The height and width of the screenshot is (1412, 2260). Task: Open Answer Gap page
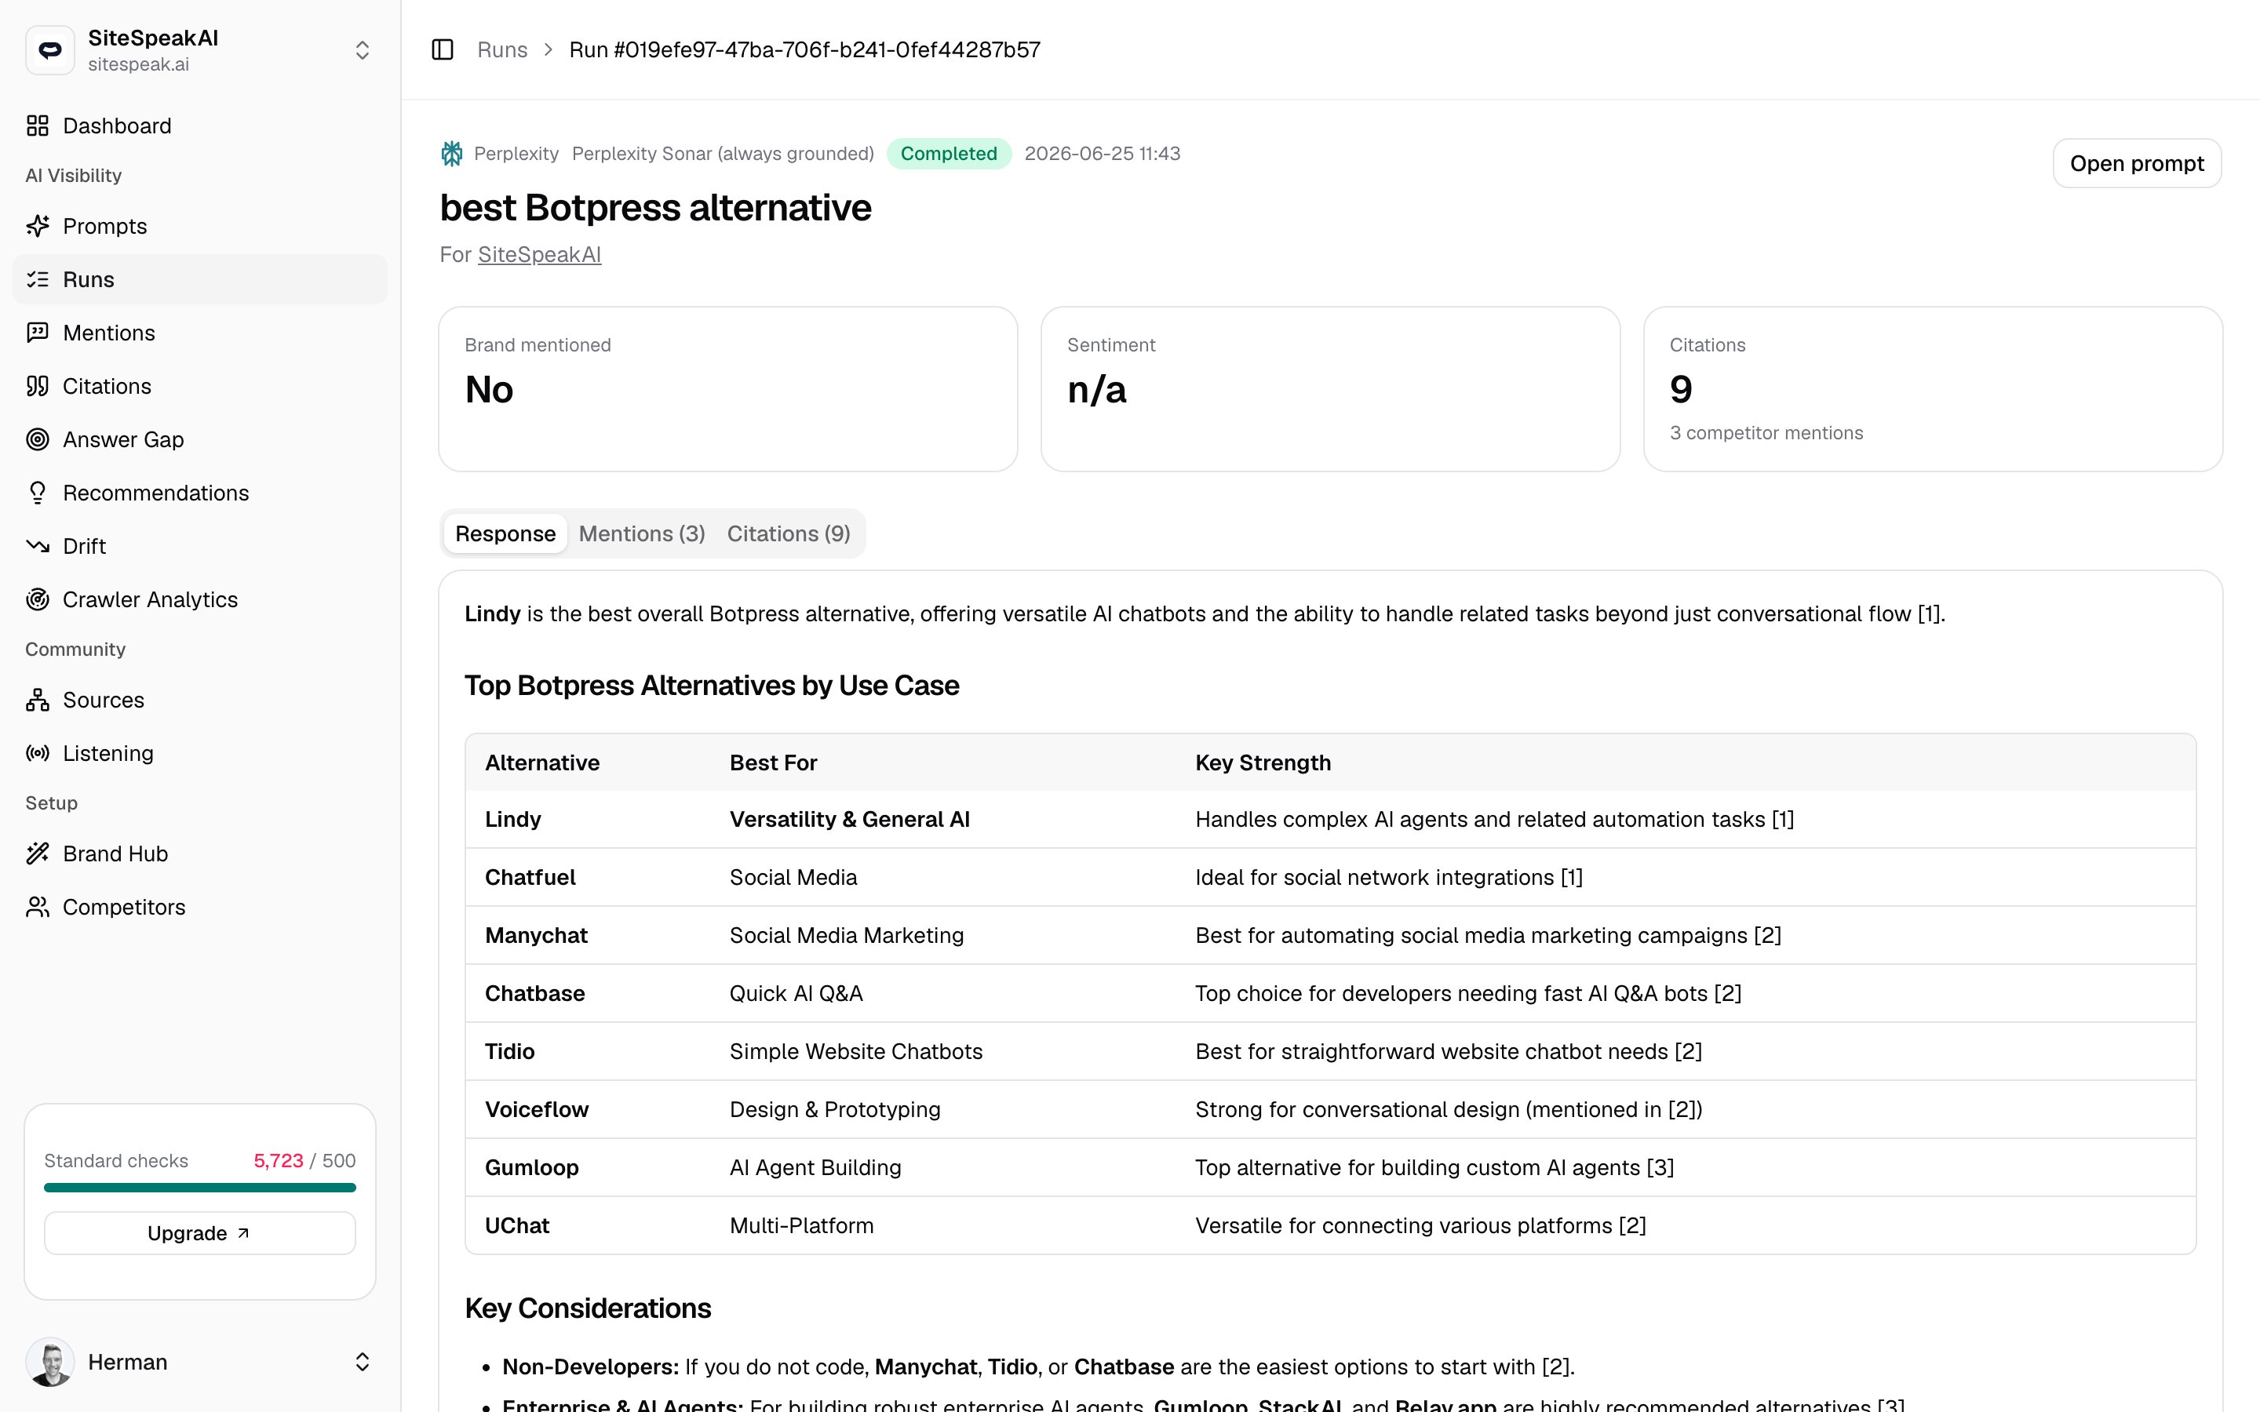tap(200, 439)
